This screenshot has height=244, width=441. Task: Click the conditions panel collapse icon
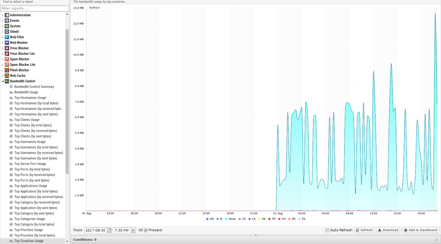[x=437, y=240]
